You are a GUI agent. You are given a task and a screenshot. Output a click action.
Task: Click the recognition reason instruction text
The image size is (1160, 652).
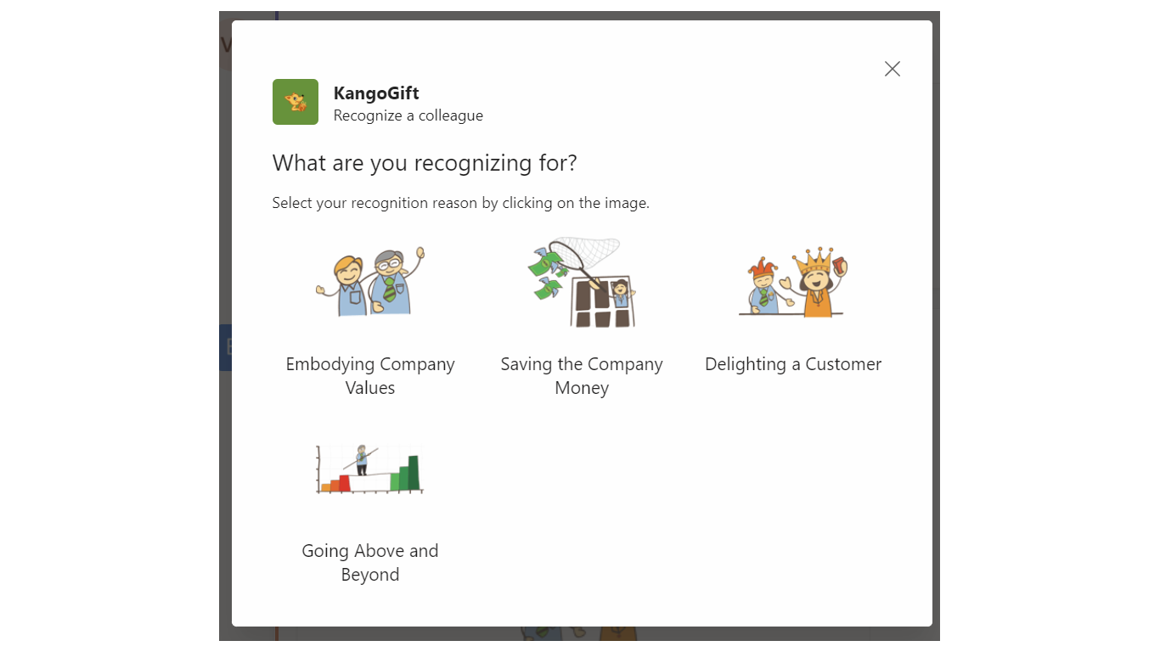coord(460,203)
